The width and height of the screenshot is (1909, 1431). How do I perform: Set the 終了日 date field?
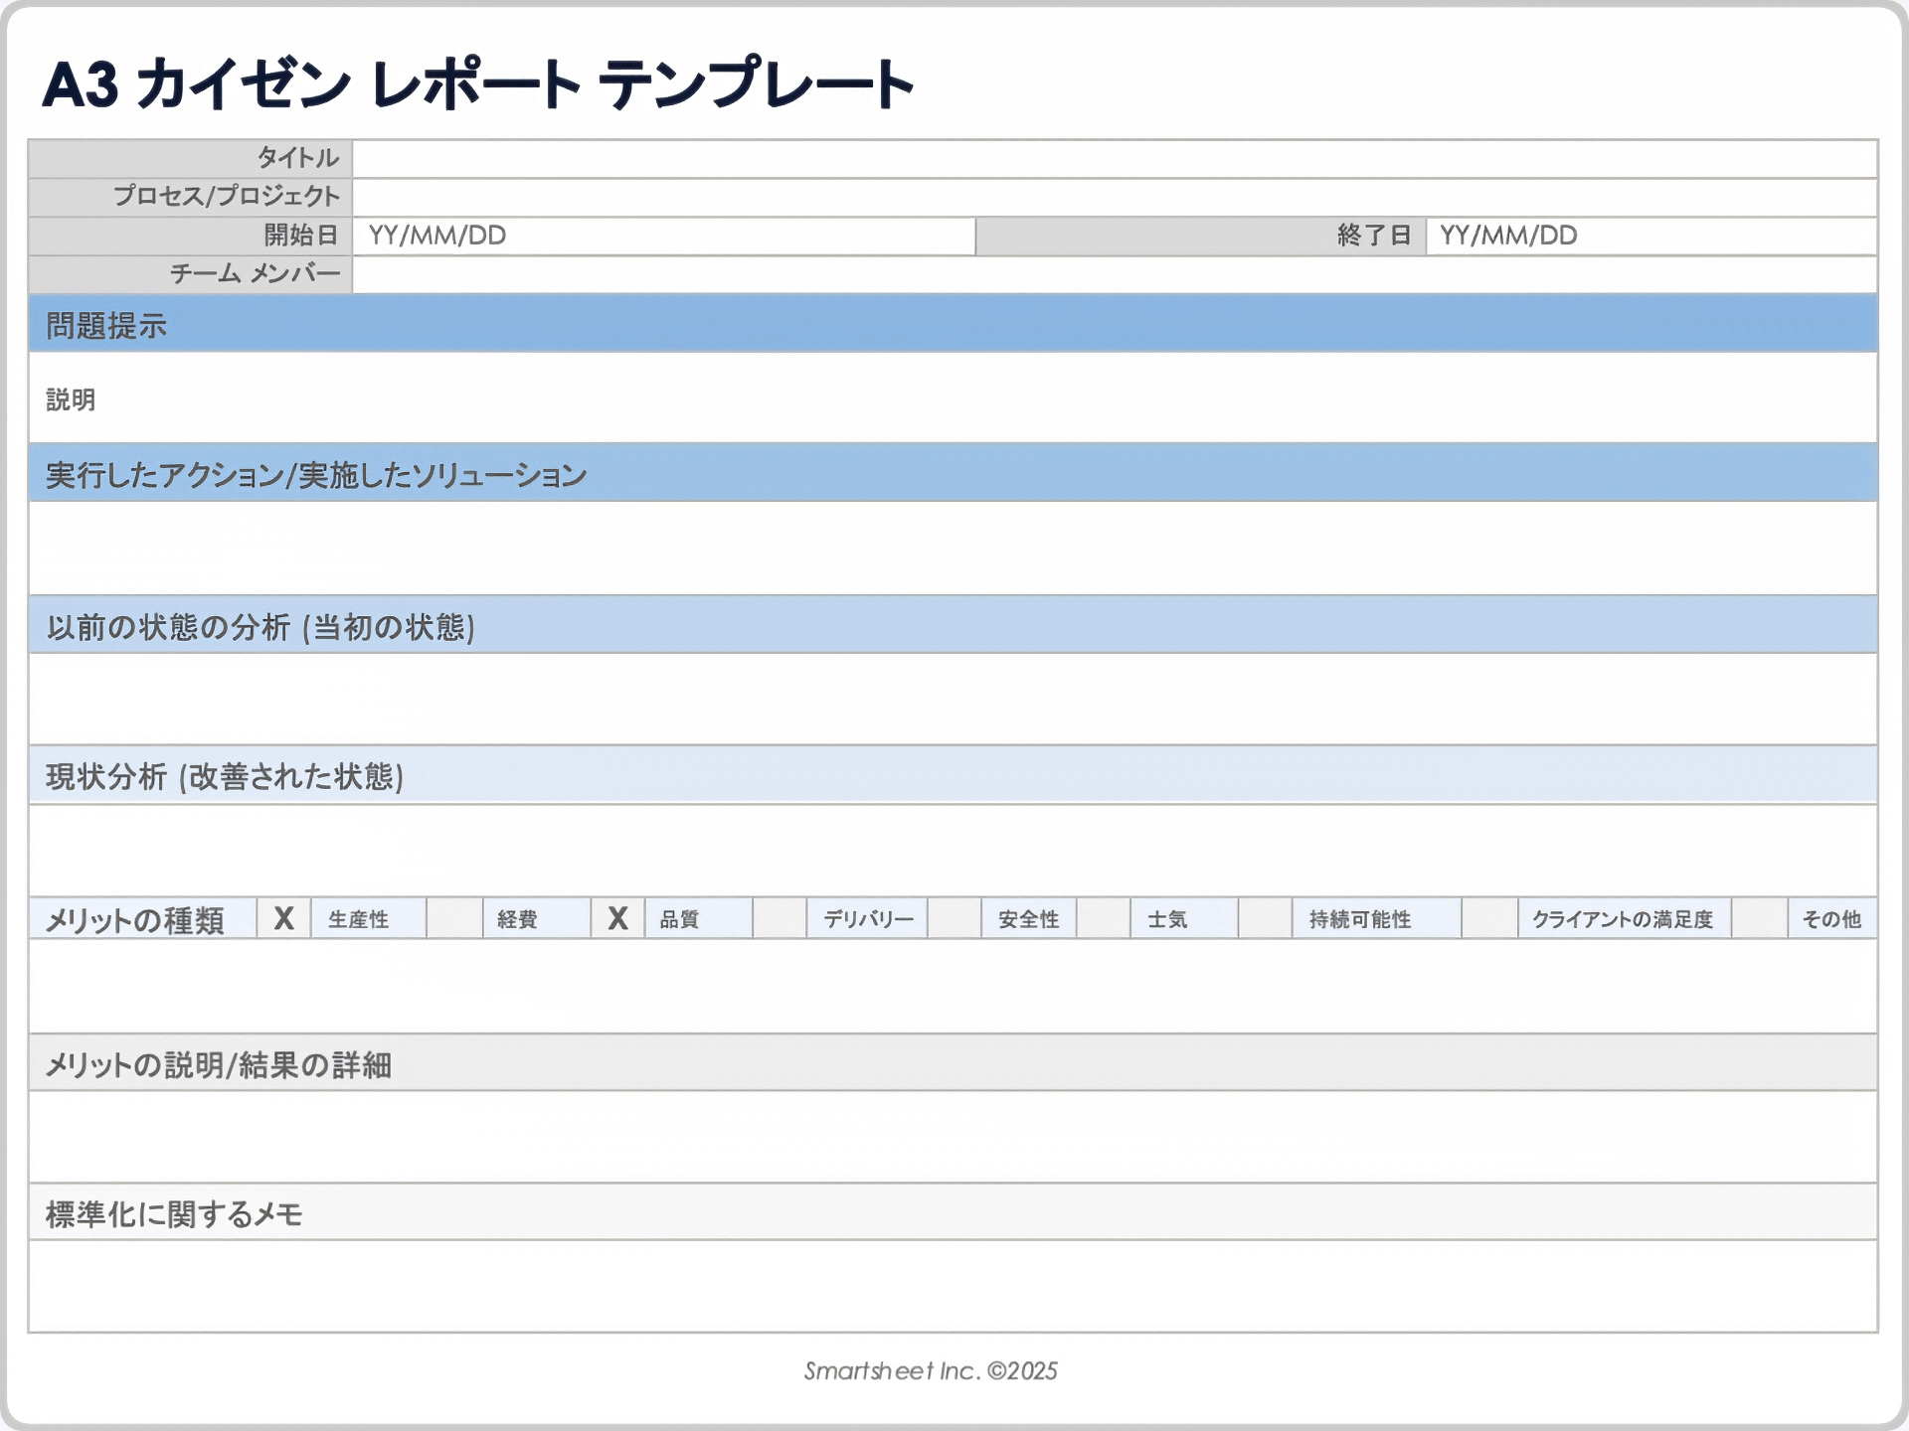tap(1650, 236)
